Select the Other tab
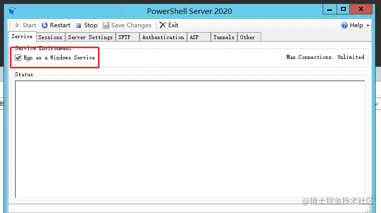This screenshot has width=381, height=213. (249, 37)
